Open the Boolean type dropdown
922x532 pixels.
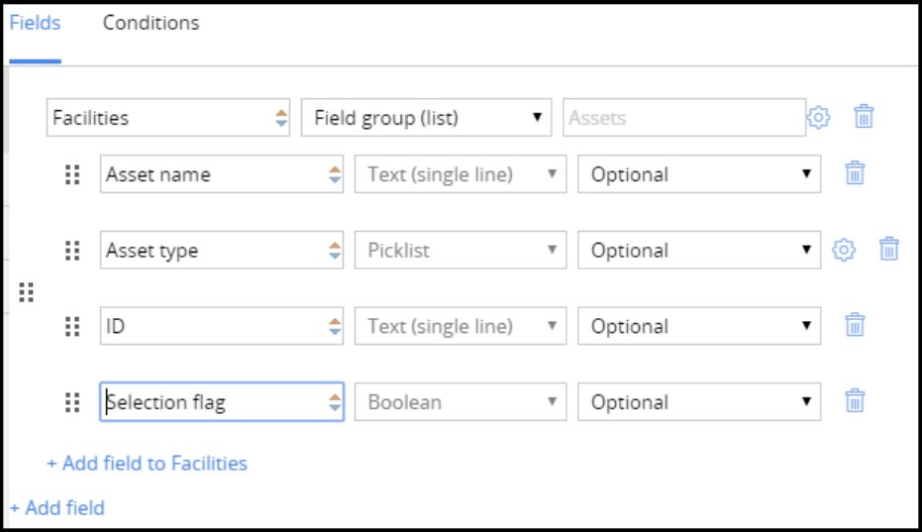[461, 402]
